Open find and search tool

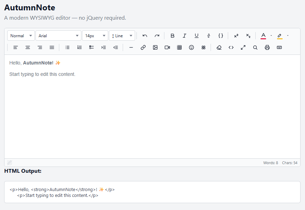pyautogui.click(x=255, y=48)
